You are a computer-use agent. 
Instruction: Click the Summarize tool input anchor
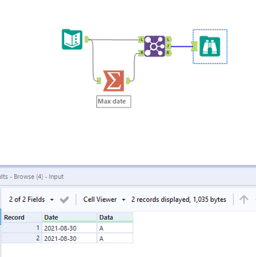(99, 81)
